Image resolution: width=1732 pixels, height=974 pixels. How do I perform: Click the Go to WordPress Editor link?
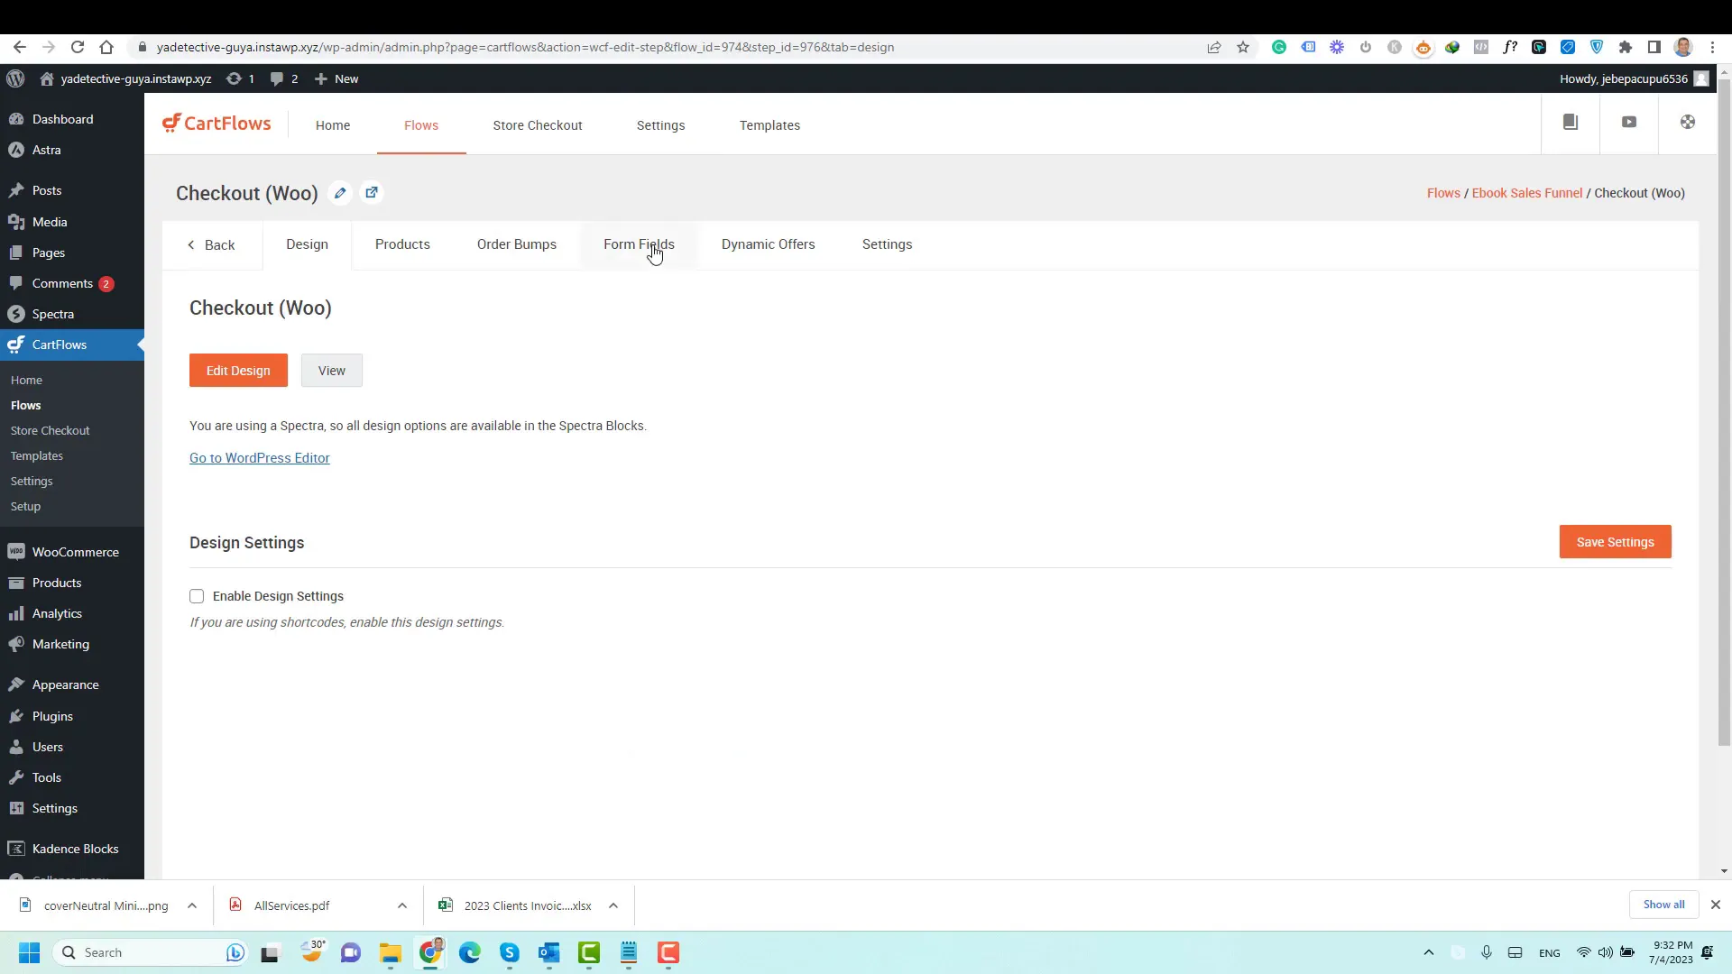tap(259, 456)
